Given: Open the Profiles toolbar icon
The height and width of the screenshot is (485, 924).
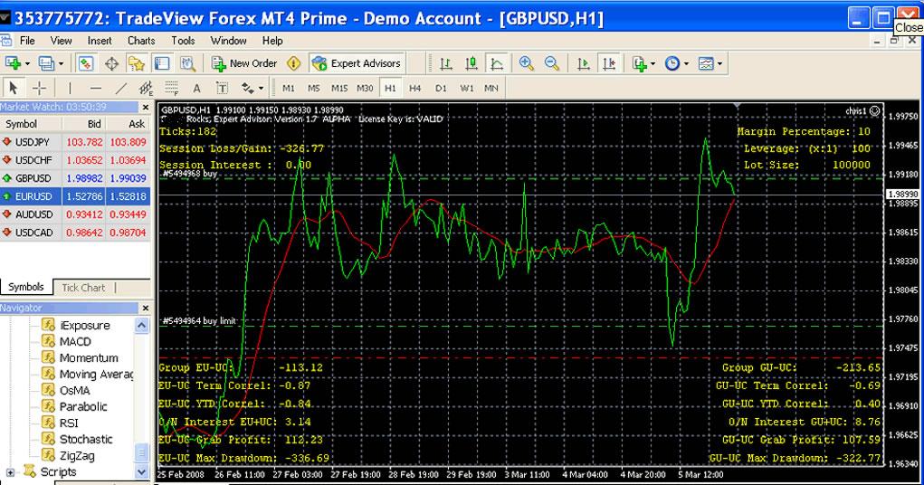Looking at the screenshot, I should (46, 63).
